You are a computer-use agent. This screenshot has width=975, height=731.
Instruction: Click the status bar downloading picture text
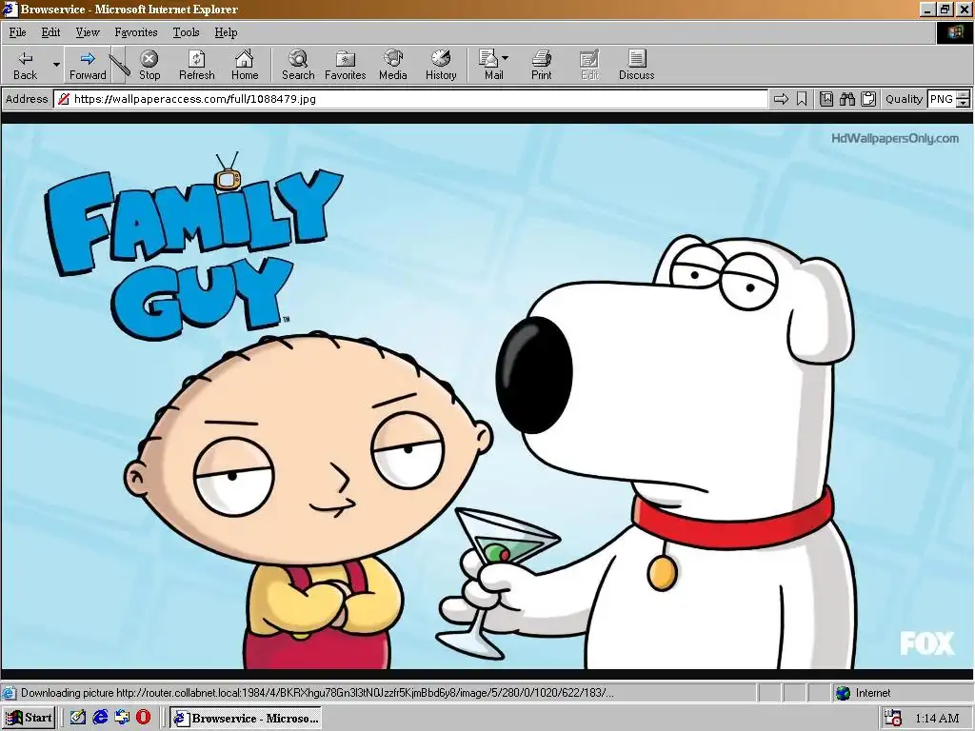coord(317,693)
